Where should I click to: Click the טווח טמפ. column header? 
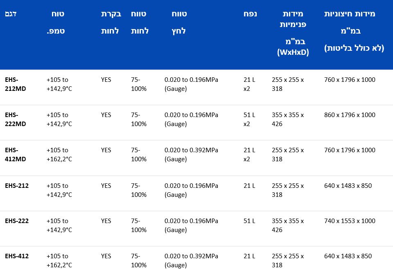coord(57,23)
